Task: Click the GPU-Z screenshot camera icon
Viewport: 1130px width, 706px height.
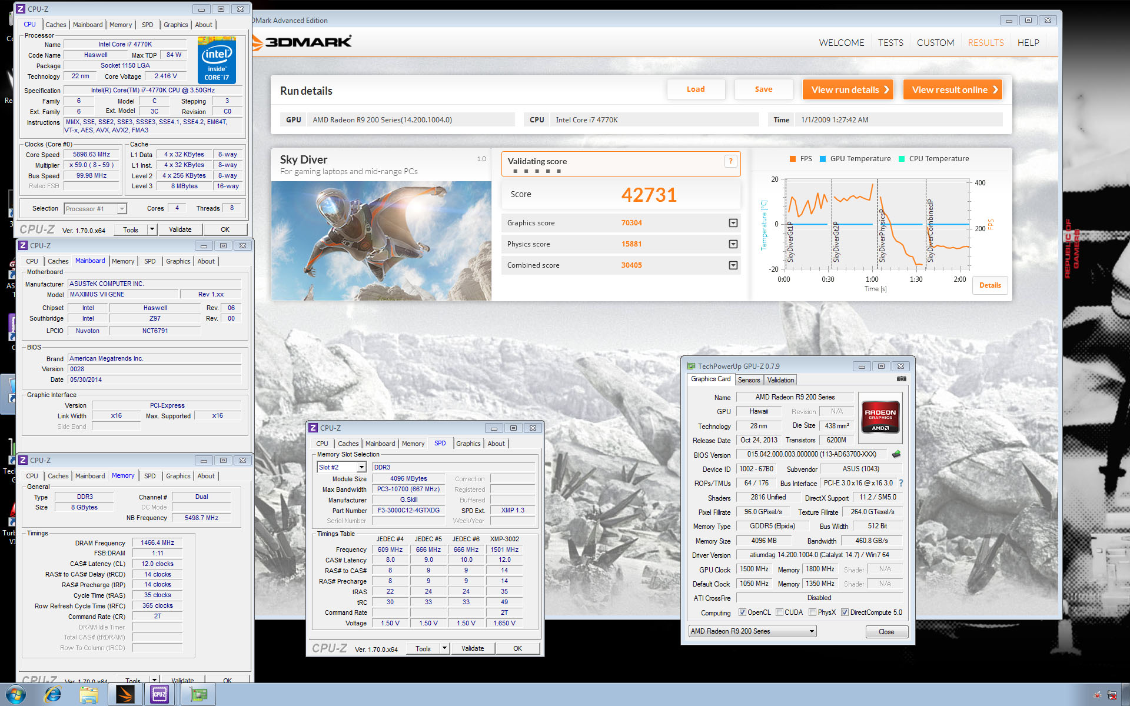Action: click(x=901, y=379)
